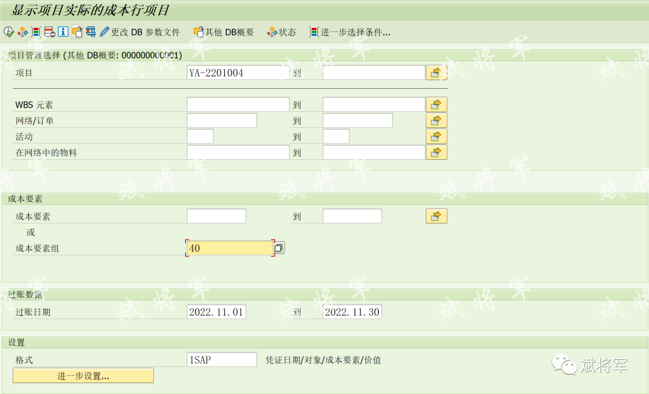Screen dimensions: 649x394
Task: Click the 活动 to field
Action: pyautogui.click(x=336, y=136)
